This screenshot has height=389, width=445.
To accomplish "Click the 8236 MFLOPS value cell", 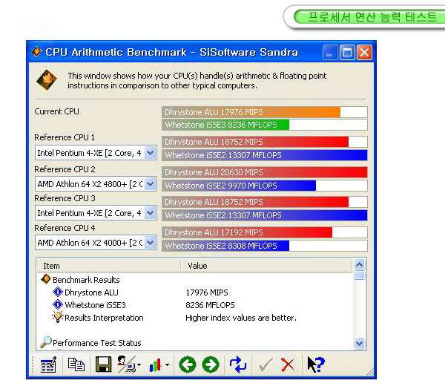I will 210,305.
